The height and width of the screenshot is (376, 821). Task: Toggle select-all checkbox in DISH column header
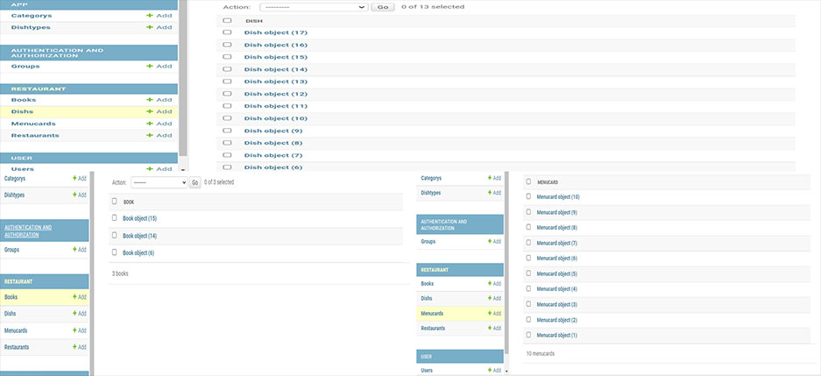[x=227, y=20]
